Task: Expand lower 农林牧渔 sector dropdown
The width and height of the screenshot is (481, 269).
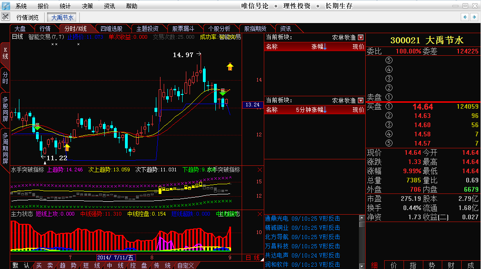Action: tap(361, 100)
